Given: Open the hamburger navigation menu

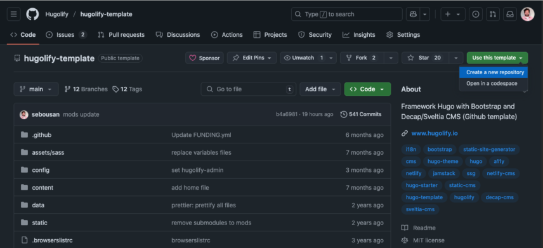Looking at the screenshot, I should point(13,14).
